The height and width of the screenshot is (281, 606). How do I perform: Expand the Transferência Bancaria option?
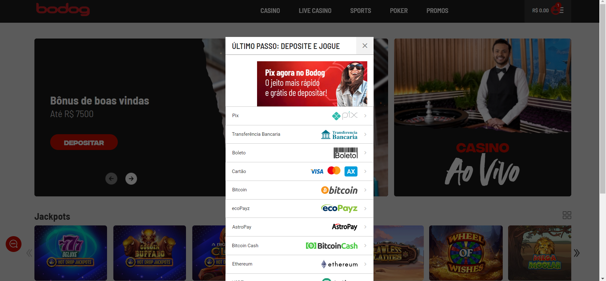[365, 134]
